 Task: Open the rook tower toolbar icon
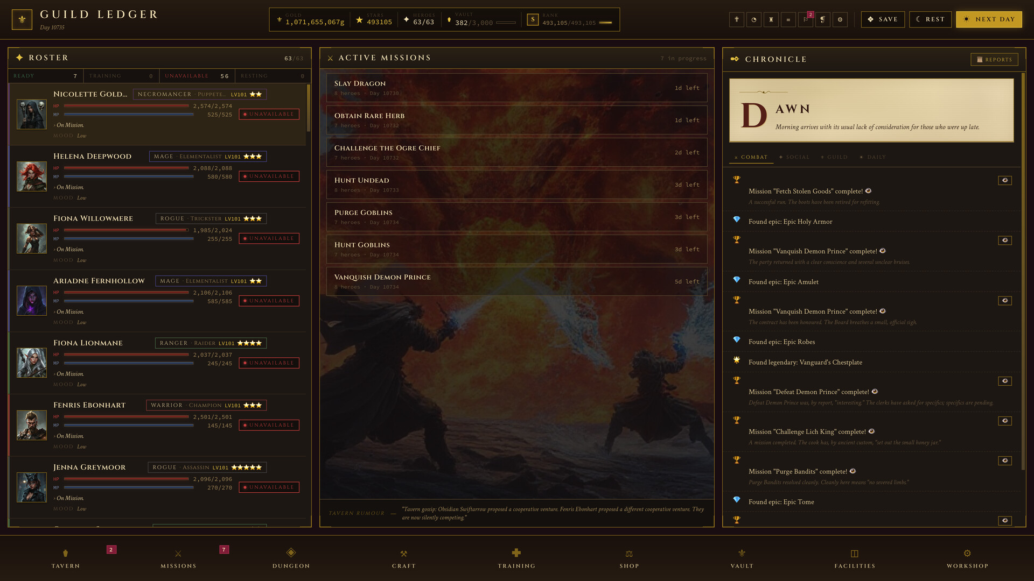(771, 19)
